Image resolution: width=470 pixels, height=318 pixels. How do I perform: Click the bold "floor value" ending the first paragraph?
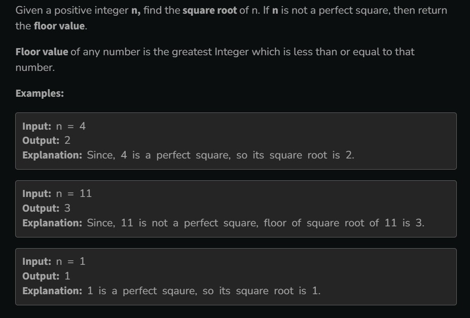(60, 26)
